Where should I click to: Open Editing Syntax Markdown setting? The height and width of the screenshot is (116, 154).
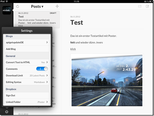click(27, 82)
